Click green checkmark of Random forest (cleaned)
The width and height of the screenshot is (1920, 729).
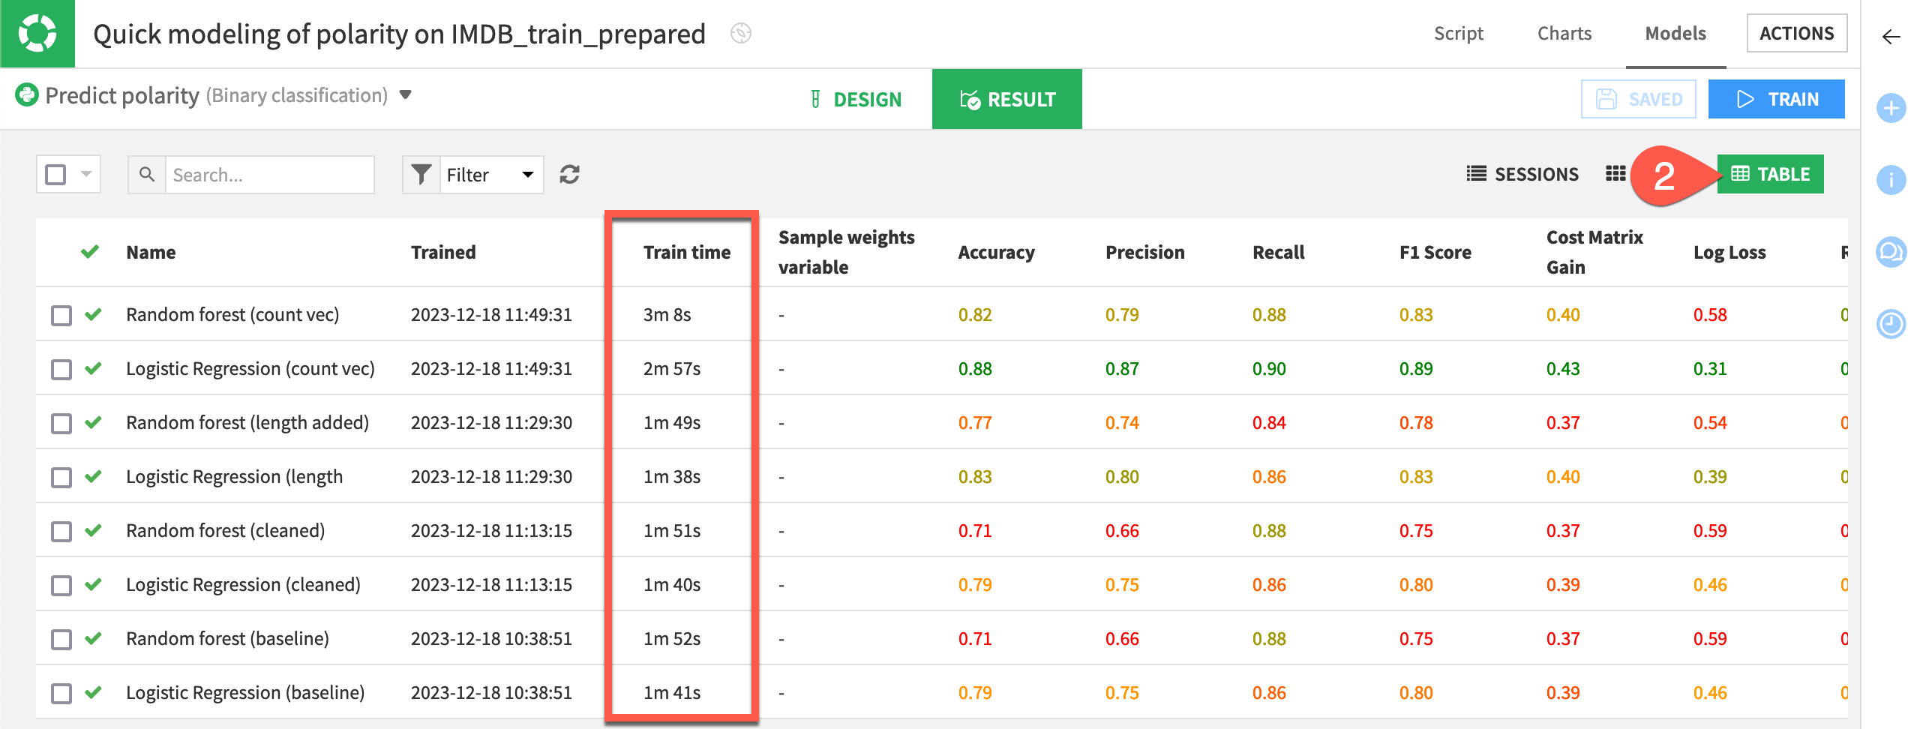93,530
